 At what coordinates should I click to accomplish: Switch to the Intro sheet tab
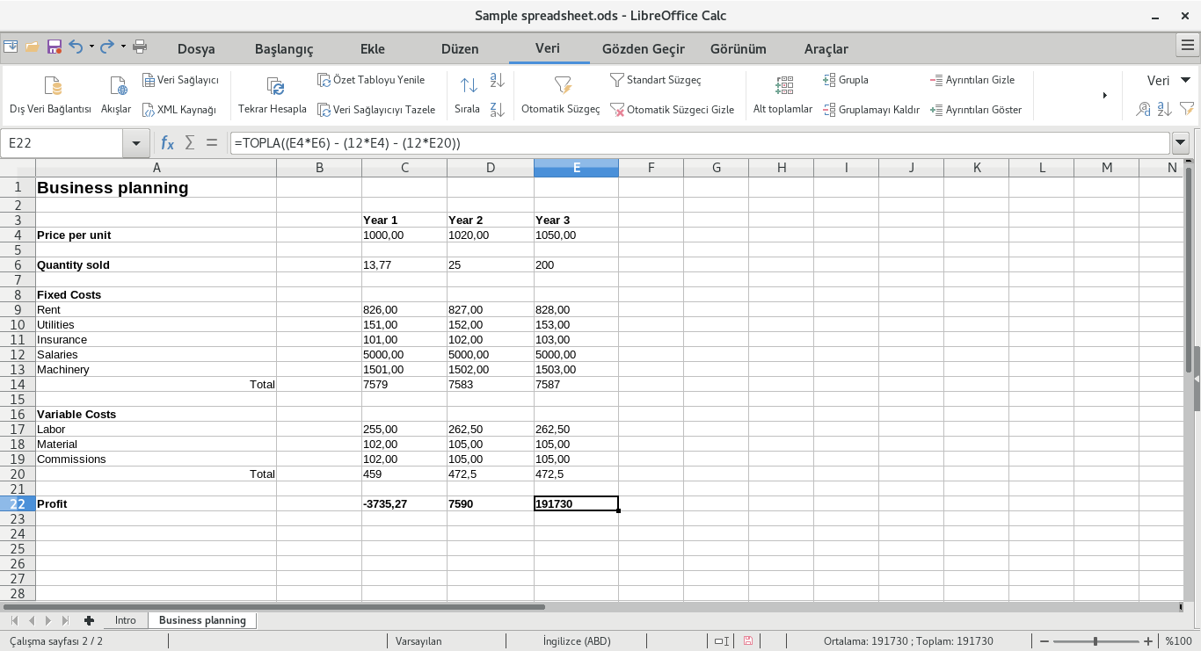(125, 620)
